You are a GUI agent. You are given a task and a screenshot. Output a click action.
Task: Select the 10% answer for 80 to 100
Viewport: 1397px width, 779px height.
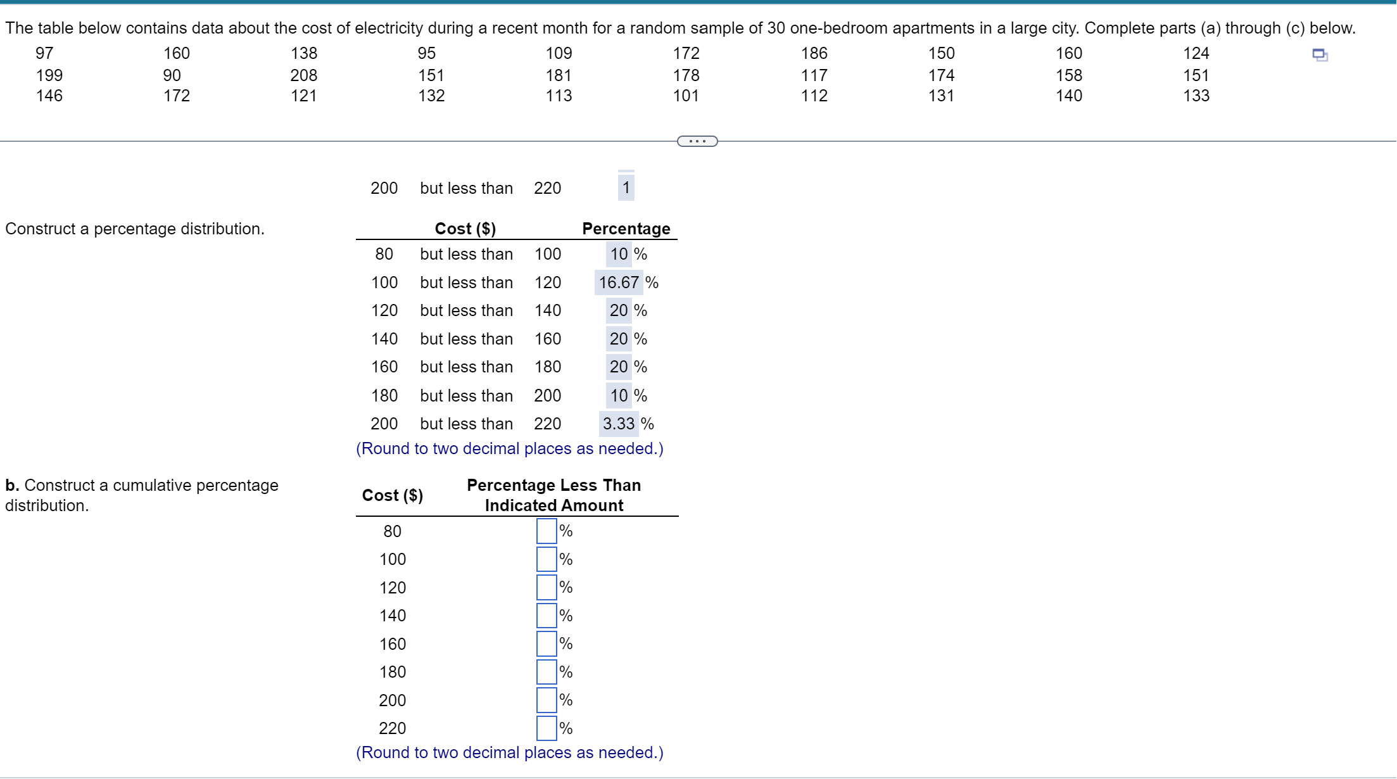click(619, 254)
